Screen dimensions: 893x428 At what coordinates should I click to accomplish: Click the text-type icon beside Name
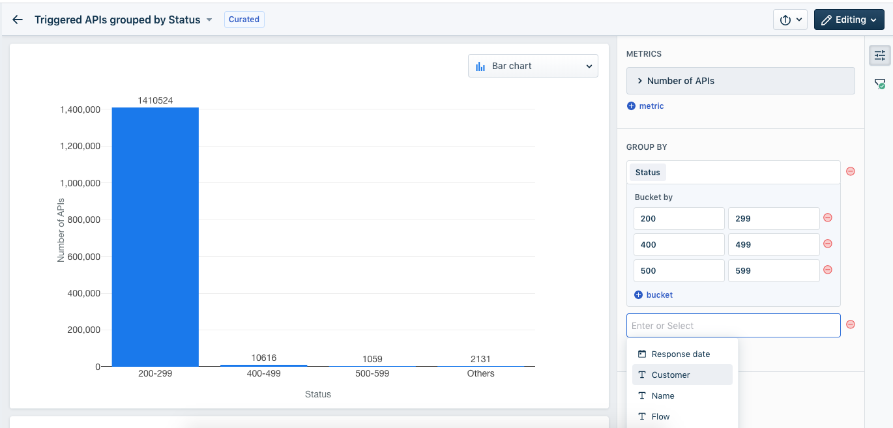click(x=642, y=395)
